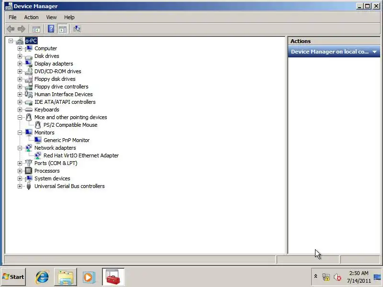Collapse the Mice and other pointing devices node

20,117
